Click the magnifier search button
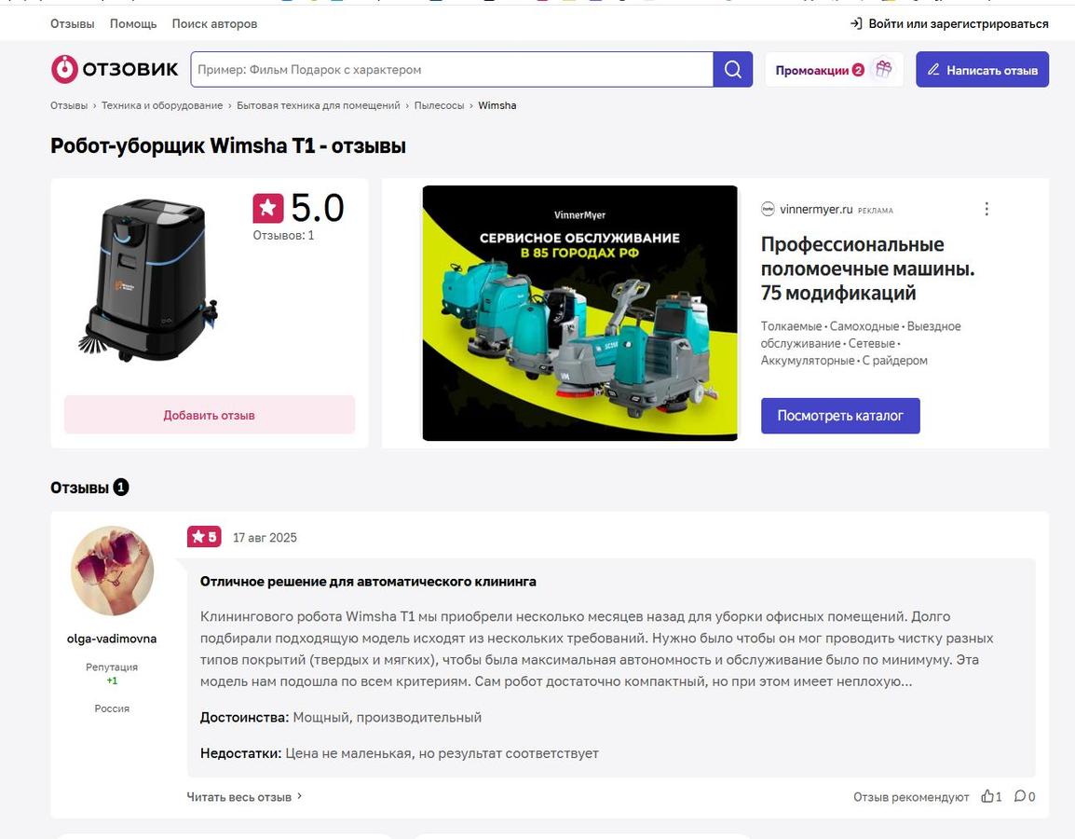Image resolution: width=1075 pixels, height=839 pixels. click(x=733, y=69)
